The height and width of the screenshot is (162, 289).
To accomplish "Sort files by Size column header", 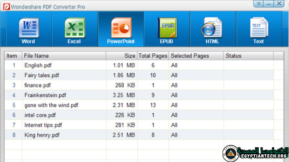I will point(130,56).
